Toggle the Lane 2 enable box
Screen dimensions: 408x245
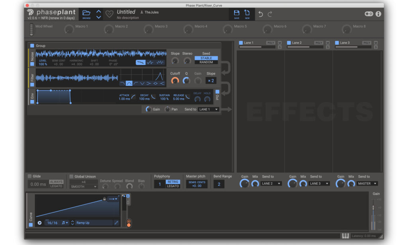click(x=289, y=43)
